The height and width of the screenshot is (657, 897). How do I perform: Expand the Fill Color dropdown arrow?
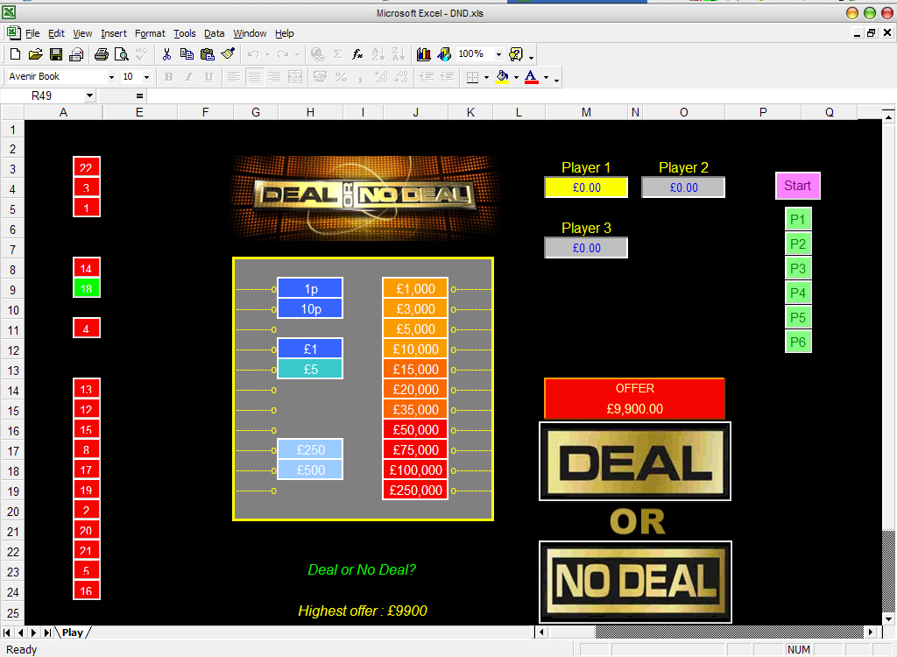pos(516,77)
